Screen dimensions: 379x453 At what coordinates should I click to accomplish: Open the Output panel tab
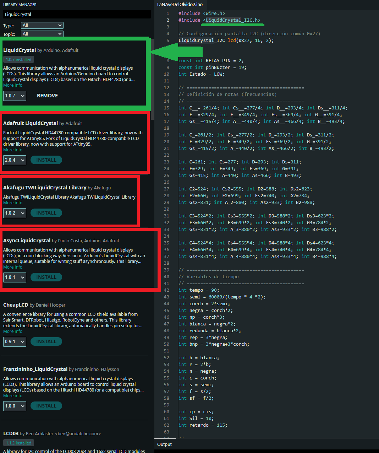[164, 444]
